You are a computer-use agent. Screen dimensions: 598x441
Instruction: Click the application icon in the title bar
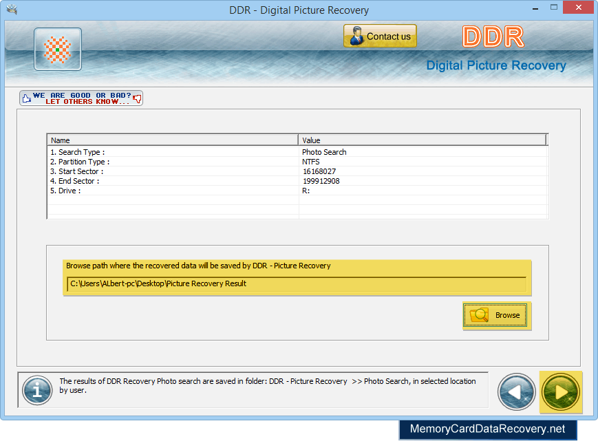tap(12, 9)
